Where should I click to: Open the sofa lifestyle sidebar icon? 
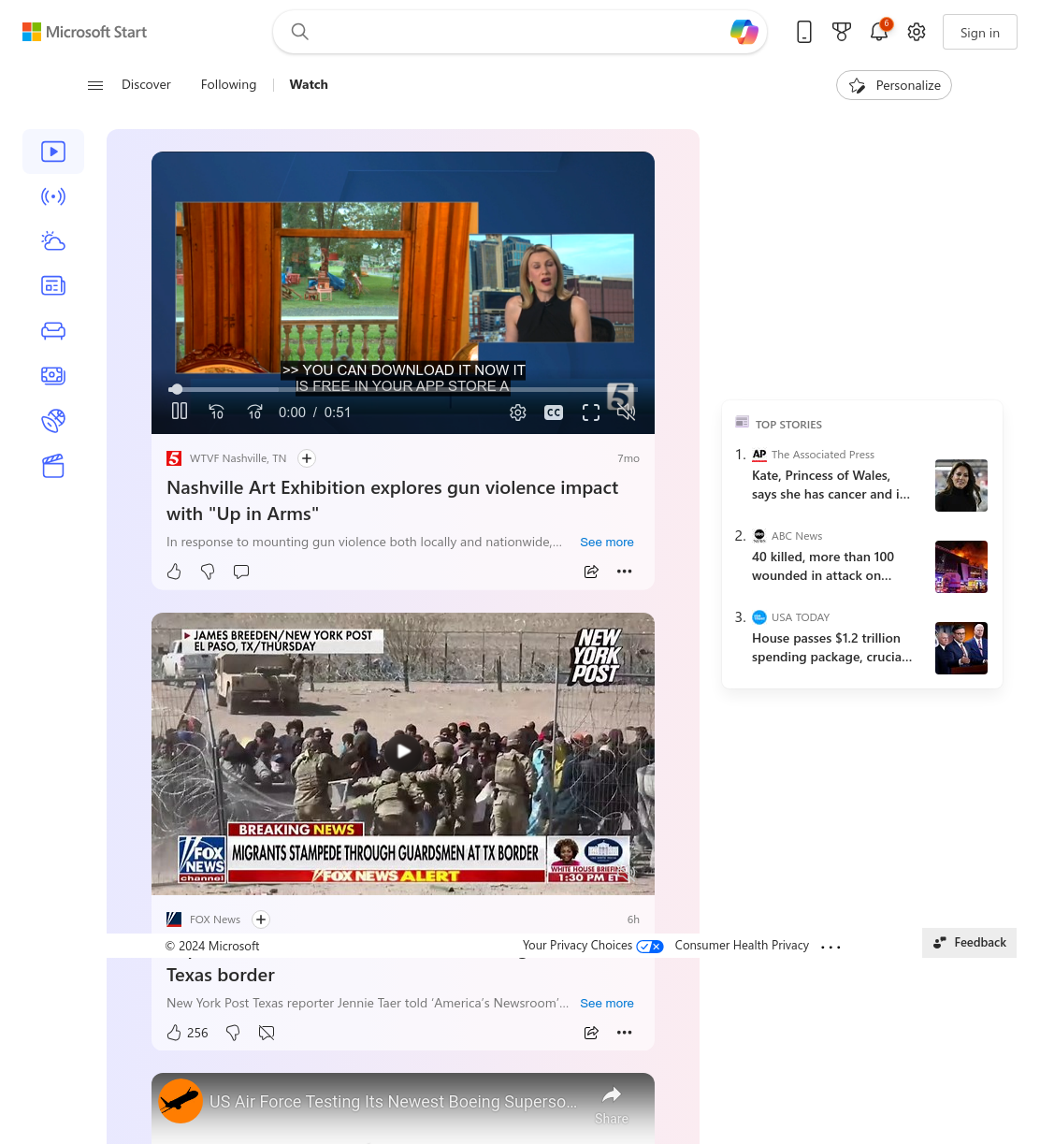coord(53,330)
